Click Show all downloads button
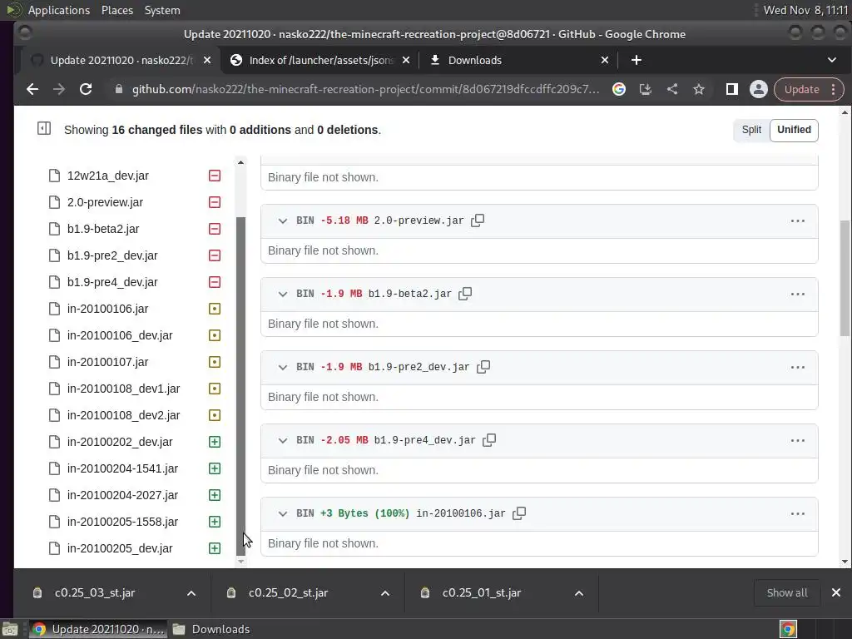The image size is (852, 639). click(787, 592)
